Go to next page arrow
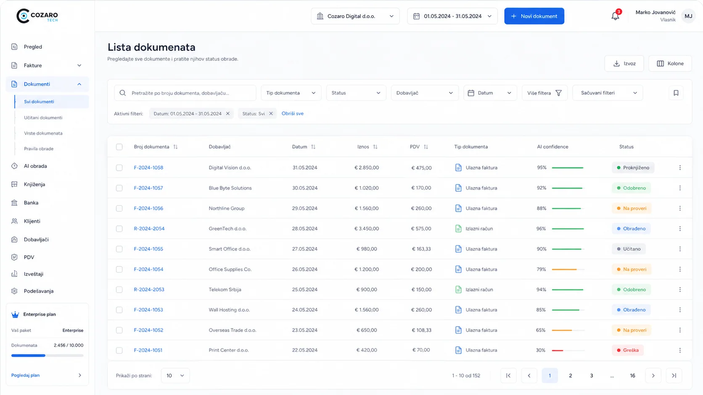Viewport: 703px width, 395px height. coord(653,376)
